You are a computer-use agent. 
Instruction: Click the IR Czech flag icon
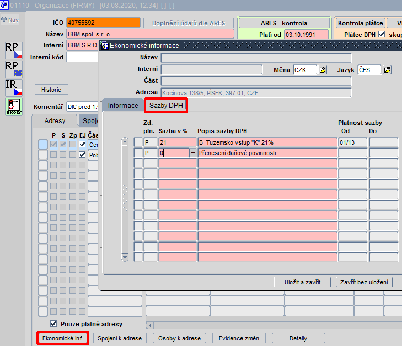pyautogui.click(x=14, y=87)
